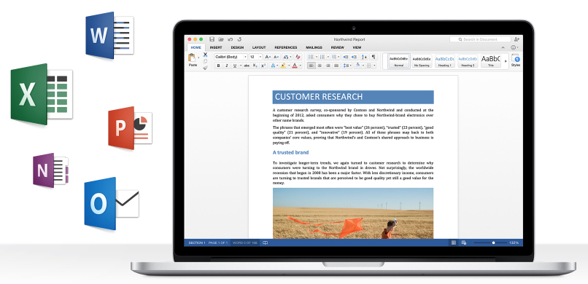
Task: Click the Paste clipboard icon
Action: pos(192,58)
